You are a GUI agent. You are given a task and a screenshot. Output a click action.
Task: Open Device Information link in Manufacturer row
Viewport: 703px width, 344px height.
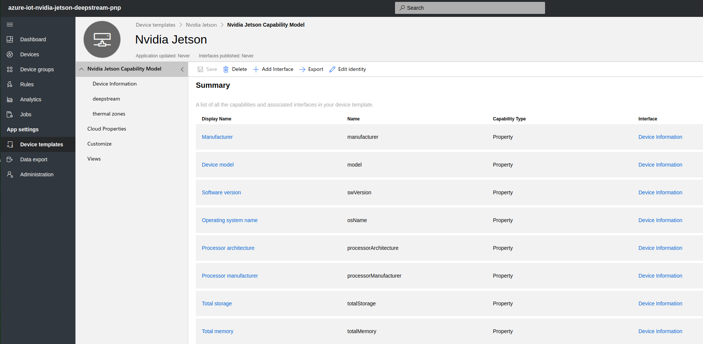[x=660, y=137]
